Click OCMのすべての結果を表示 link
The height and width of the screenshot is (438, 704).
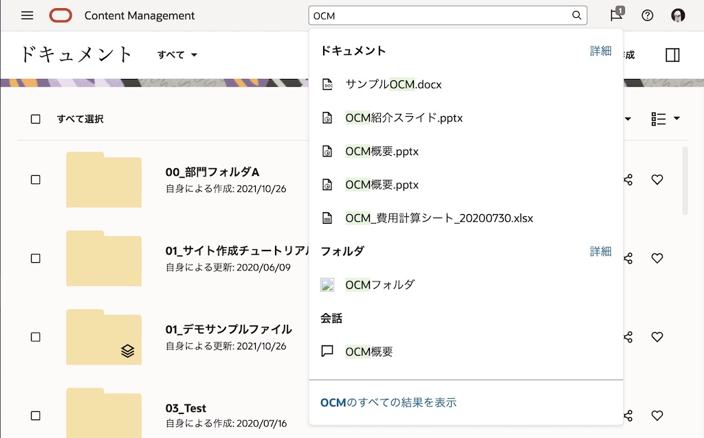[x=388, y=402]
